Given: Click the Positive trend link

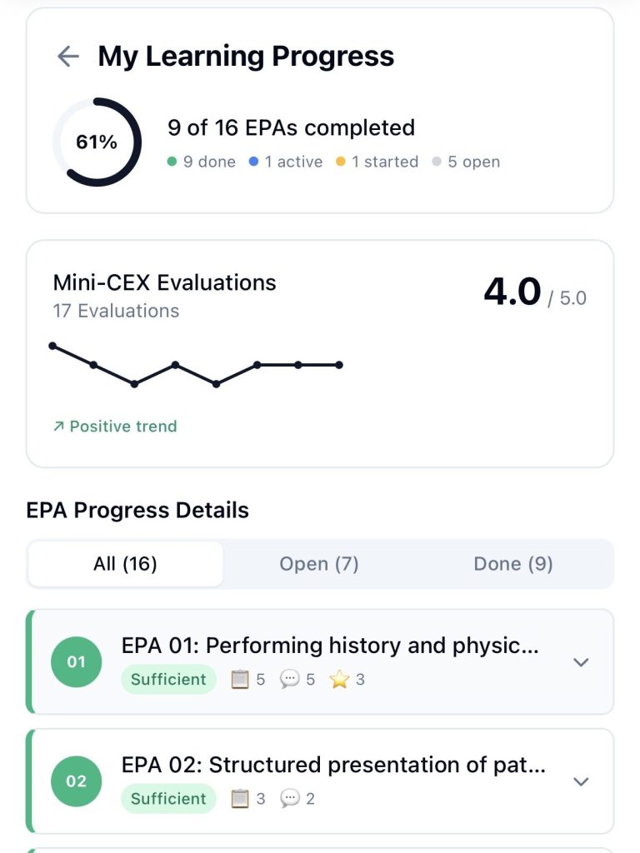Looking at the screenshot, I should (x=115, y=426).
